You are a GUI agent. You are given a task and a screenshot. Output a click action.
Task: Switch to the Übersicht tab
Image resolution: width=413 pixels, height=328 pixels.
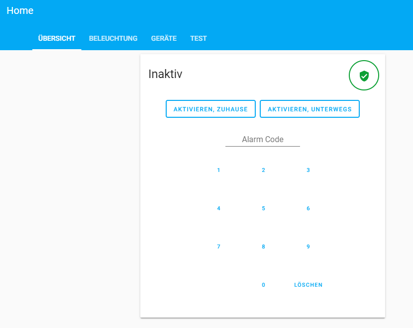(x=57, y=38)
